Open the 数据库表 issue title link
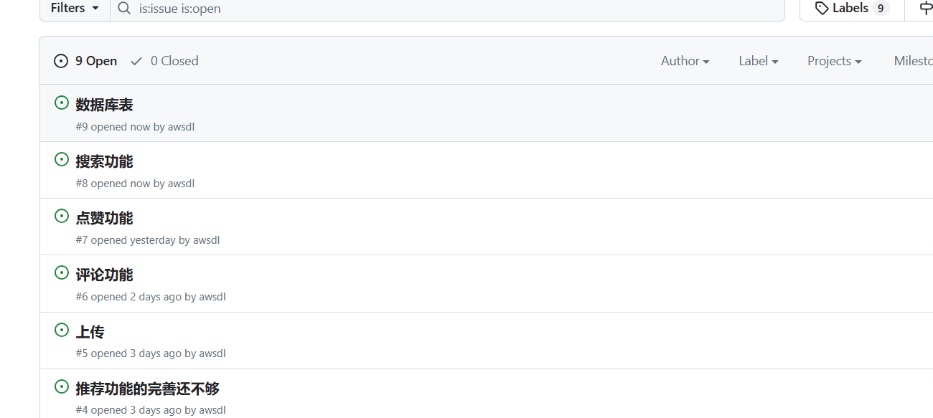Screen dimensions: 933x418 104,105
